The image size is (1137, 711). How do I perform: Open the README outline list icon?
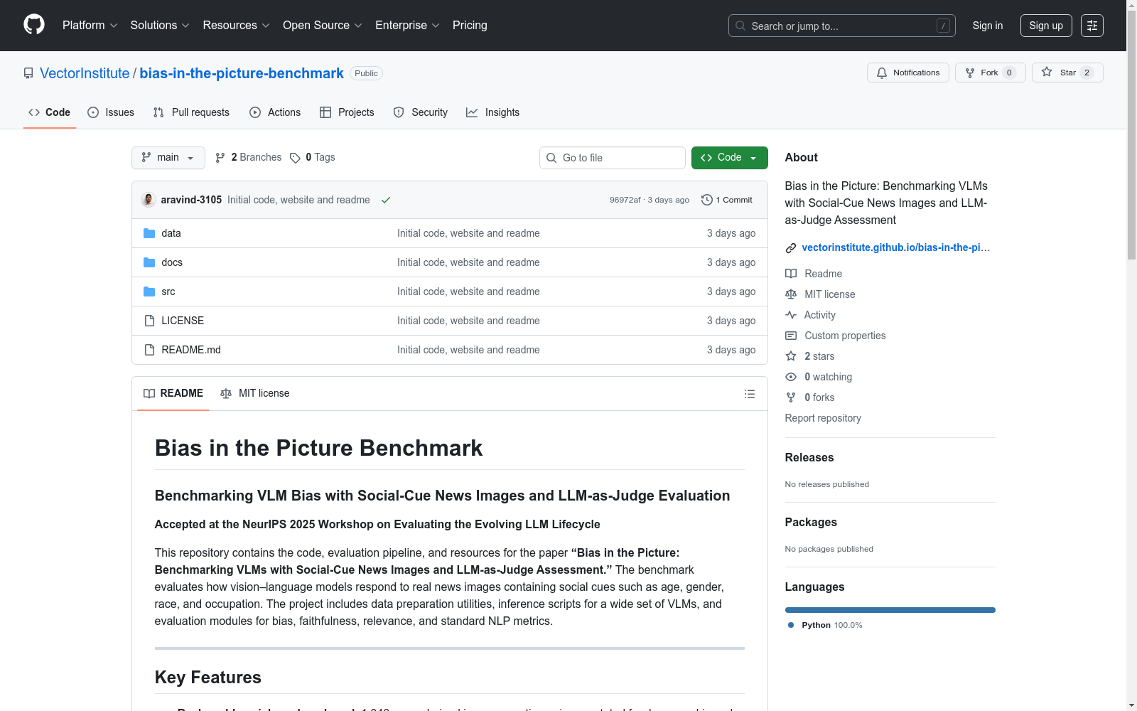pyautogui.click(x=750, y=394)
